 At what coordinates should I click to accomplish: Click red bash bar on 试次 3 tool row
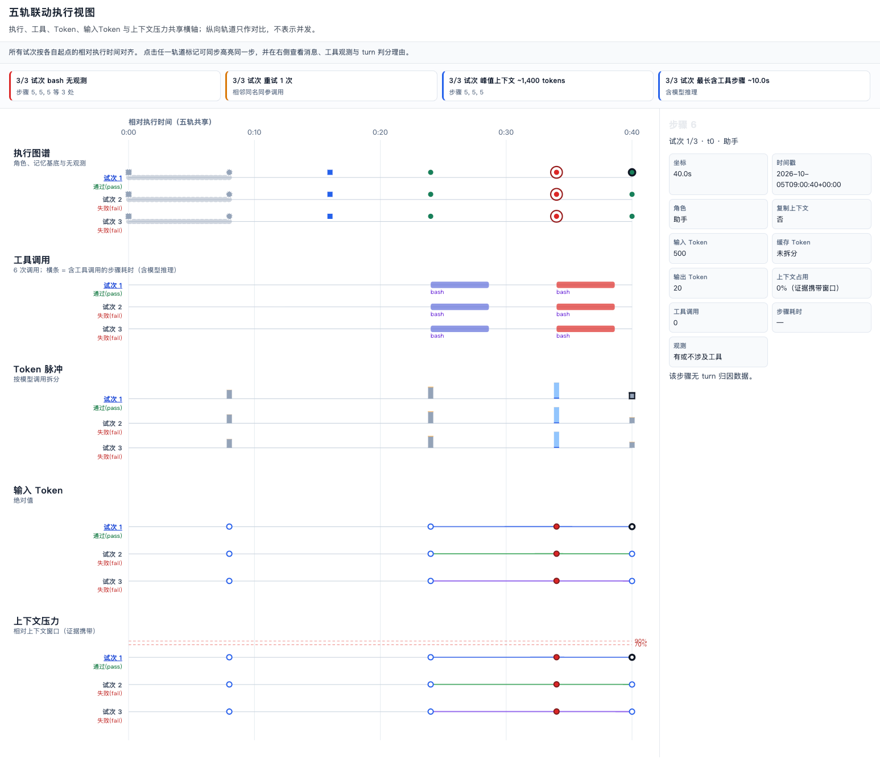pyautogui.click(x=585, y=329)
